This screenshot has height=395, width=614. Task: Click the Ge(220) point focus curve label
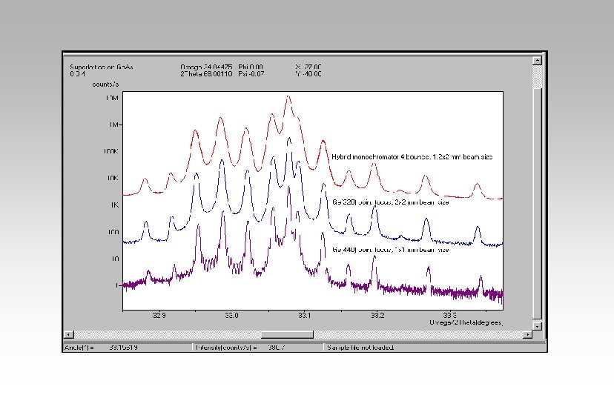coord(390,202)
